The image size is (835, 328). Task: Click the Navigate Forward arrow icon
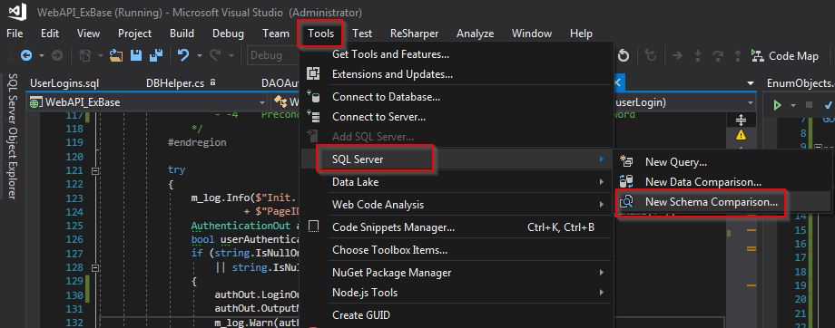pos(57,55)
